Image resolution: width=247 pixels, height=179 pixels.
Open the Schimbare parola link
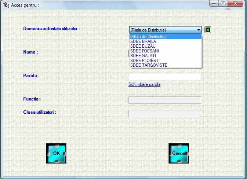pyautogui.click(x=144, y=84)
